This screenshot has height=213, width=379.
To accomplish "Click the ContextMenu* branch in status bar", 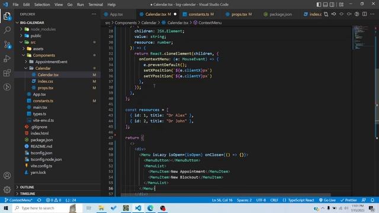I will pyautogui.click(x=18, y=200).
